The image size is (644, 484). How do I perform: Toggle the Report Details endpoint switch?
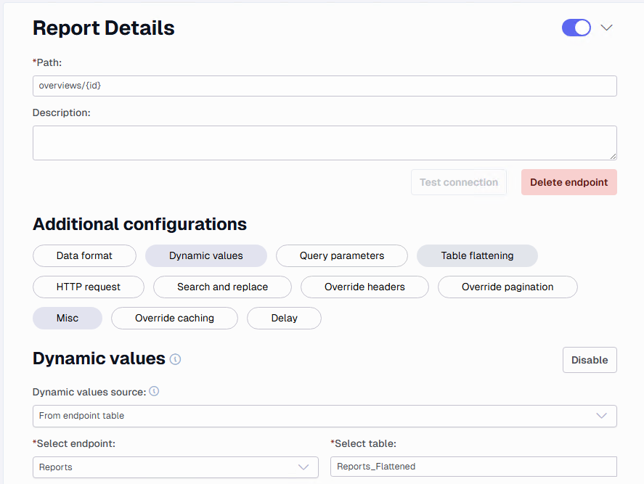pos(576,28)
